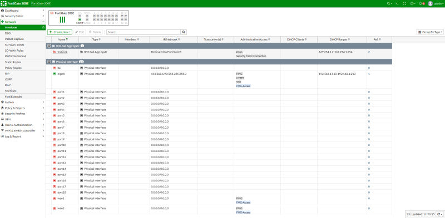Expand the Security Profiles menu

[23, 114]
